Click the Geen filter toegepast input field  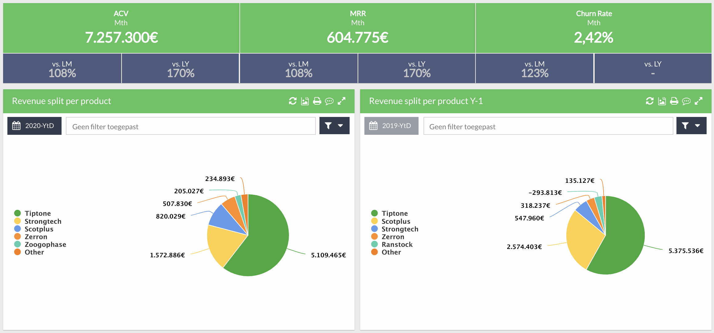pos(190,126)
